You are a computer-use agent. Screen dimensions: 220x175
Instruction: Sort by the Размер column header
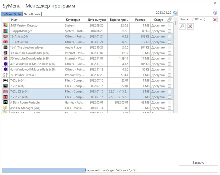(x=140, y=20)
